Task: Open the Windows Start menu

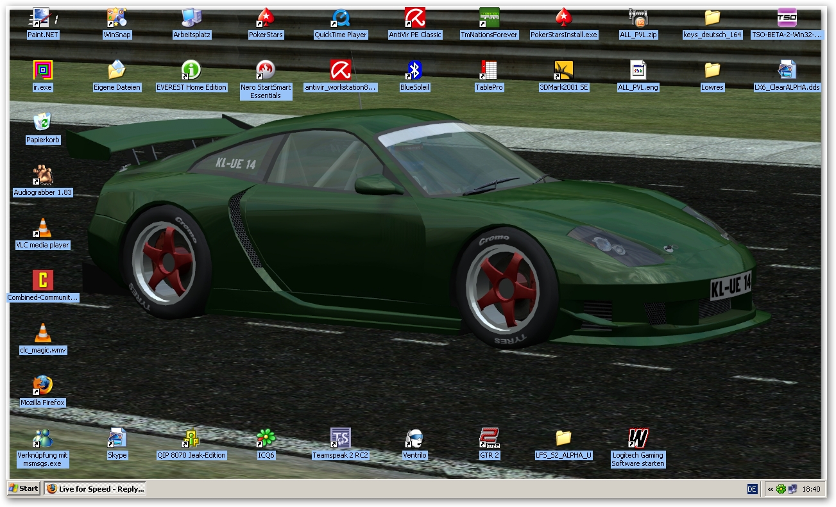Action: tap(24, 488)
